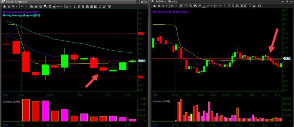Click the vertical lines icon in 1-minute toolbar
Screen dimensions: 294x127
click(x=177, y=6)
